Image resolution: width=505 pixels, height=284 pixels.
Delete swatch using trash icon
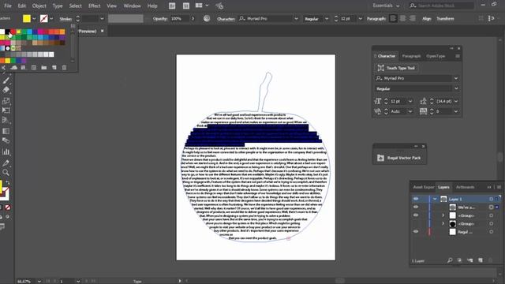tap(64, 68)
